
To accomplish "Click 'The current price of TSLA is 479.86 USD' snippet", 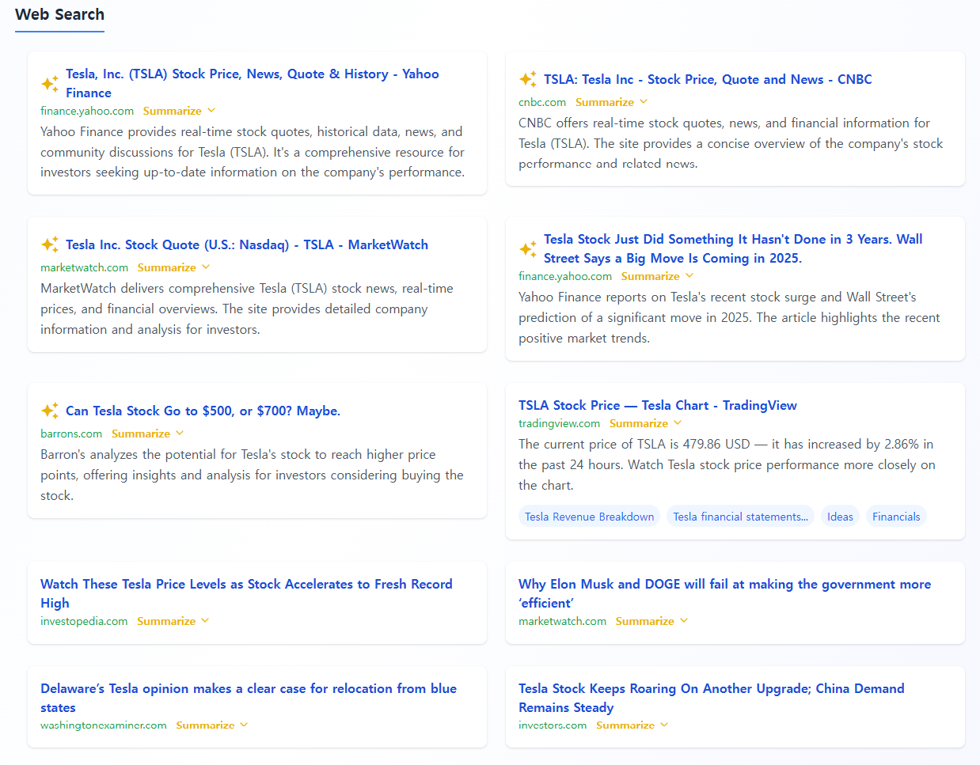I will 727,464.
